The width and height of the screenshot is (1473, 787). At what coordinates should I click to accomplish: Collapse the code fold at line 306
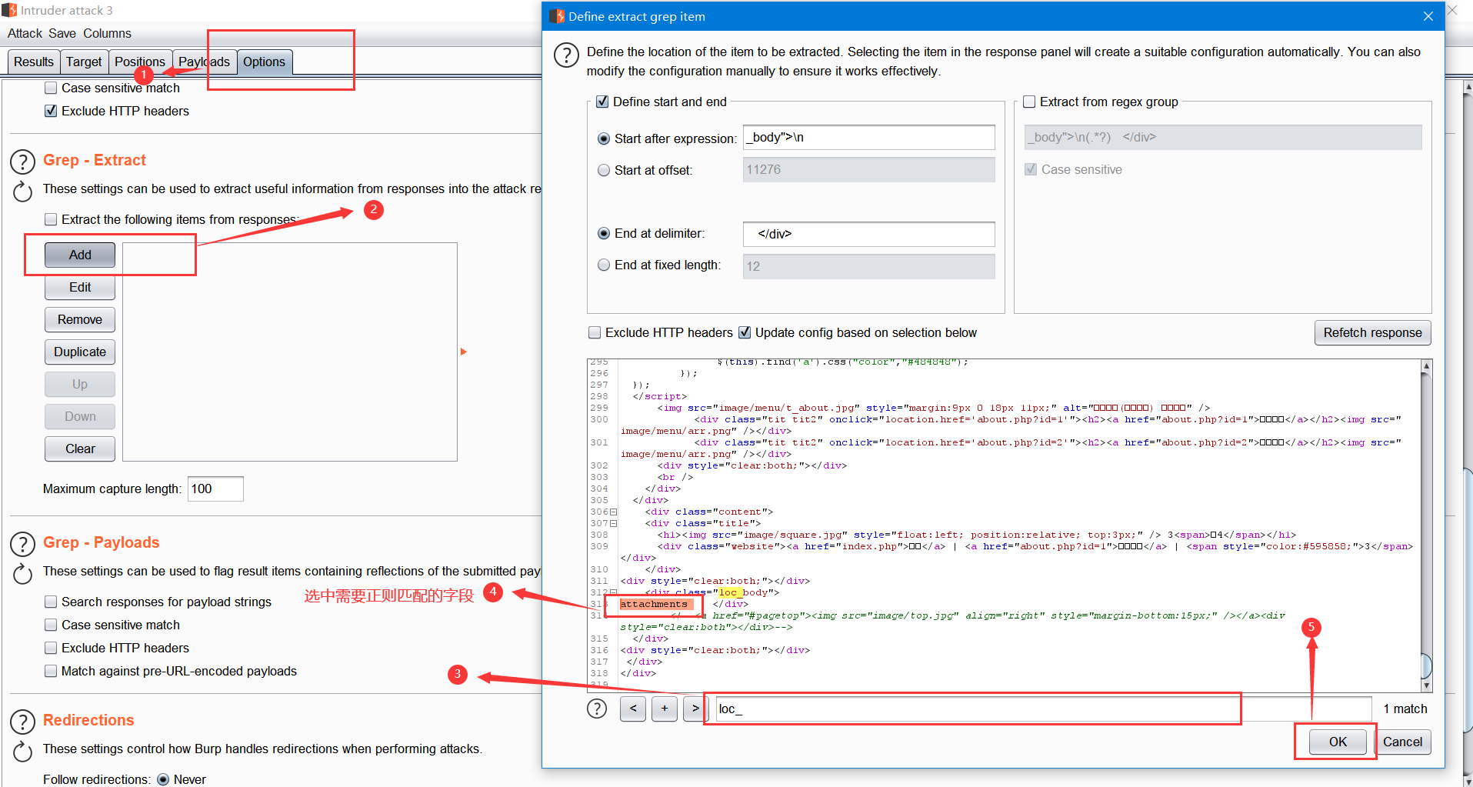pos(614,512)
